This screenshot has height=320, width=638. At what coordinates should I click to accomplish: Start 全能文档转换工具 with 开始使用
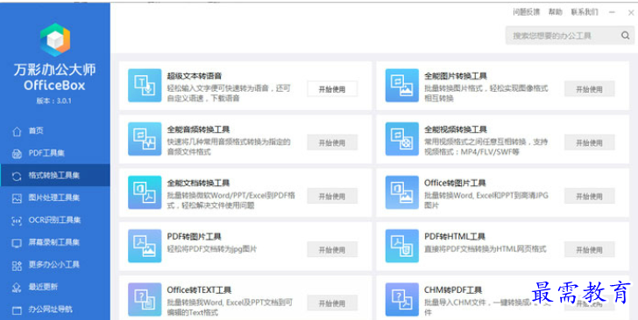(332, 197)
